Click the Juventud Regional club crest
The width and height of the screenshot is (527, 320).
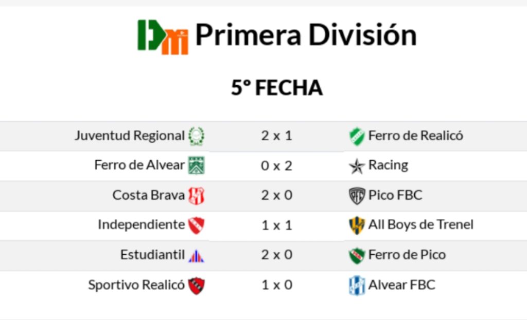[x=196, y=136]
